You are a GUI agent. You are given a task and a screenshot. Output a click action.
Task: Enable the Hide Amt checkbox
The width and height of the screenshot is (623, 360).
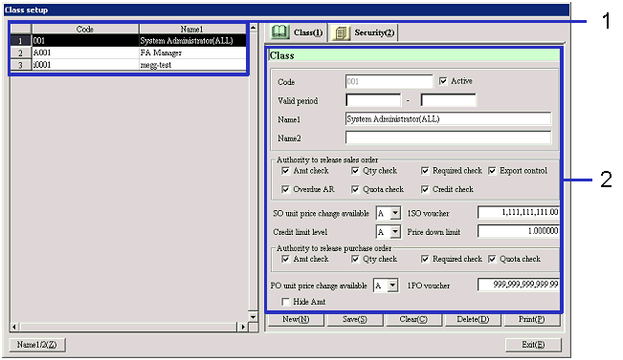[285, 302]
